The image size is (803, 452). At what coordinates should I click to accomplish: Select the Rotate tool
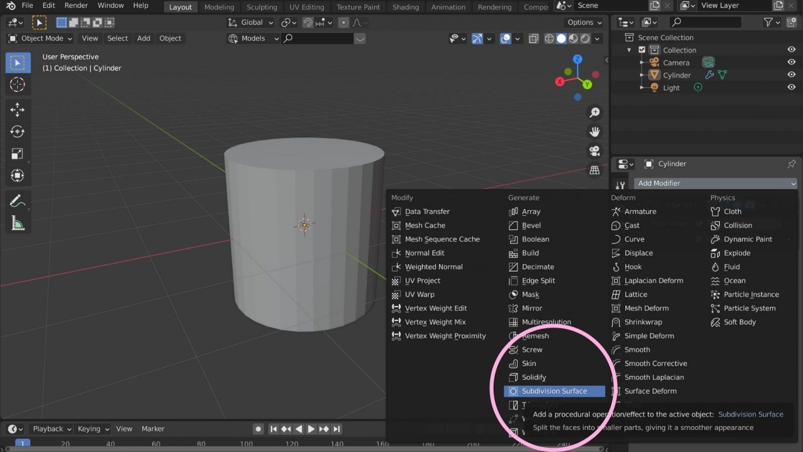(x=17, y=131)
